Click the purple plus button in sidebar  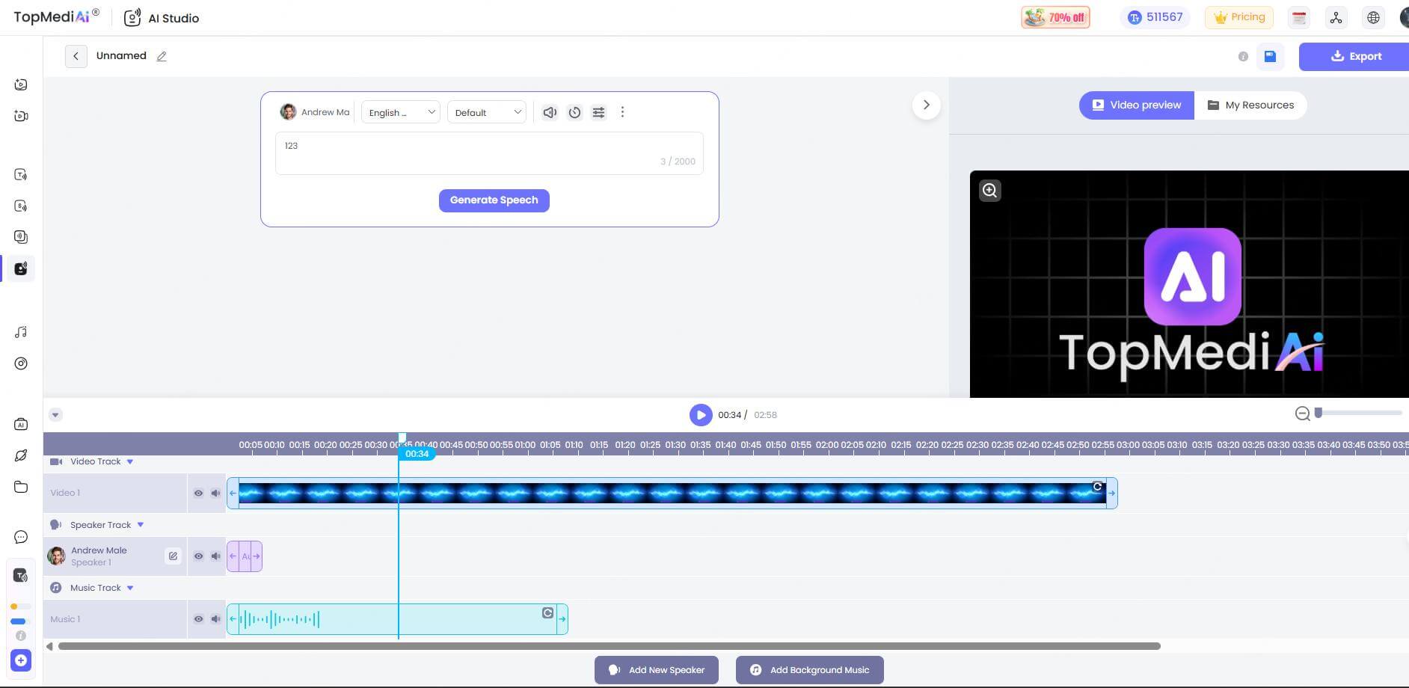point(21,660)
